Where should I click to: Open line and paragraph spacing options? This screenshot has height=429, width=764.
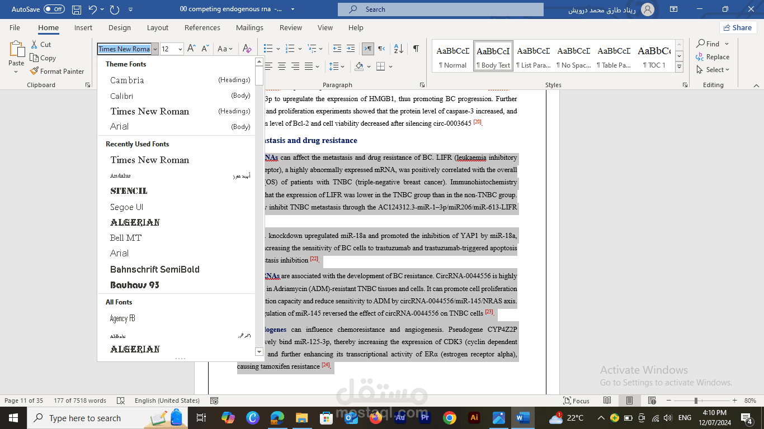[334, 66]
